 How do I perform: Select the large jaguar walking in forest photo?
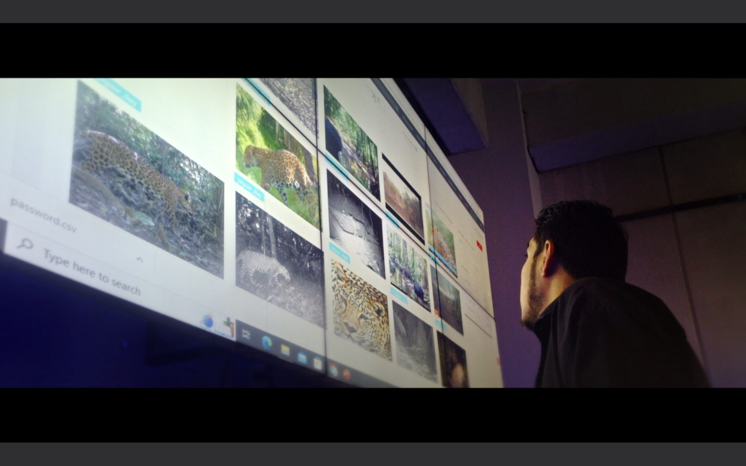(147, 180)
